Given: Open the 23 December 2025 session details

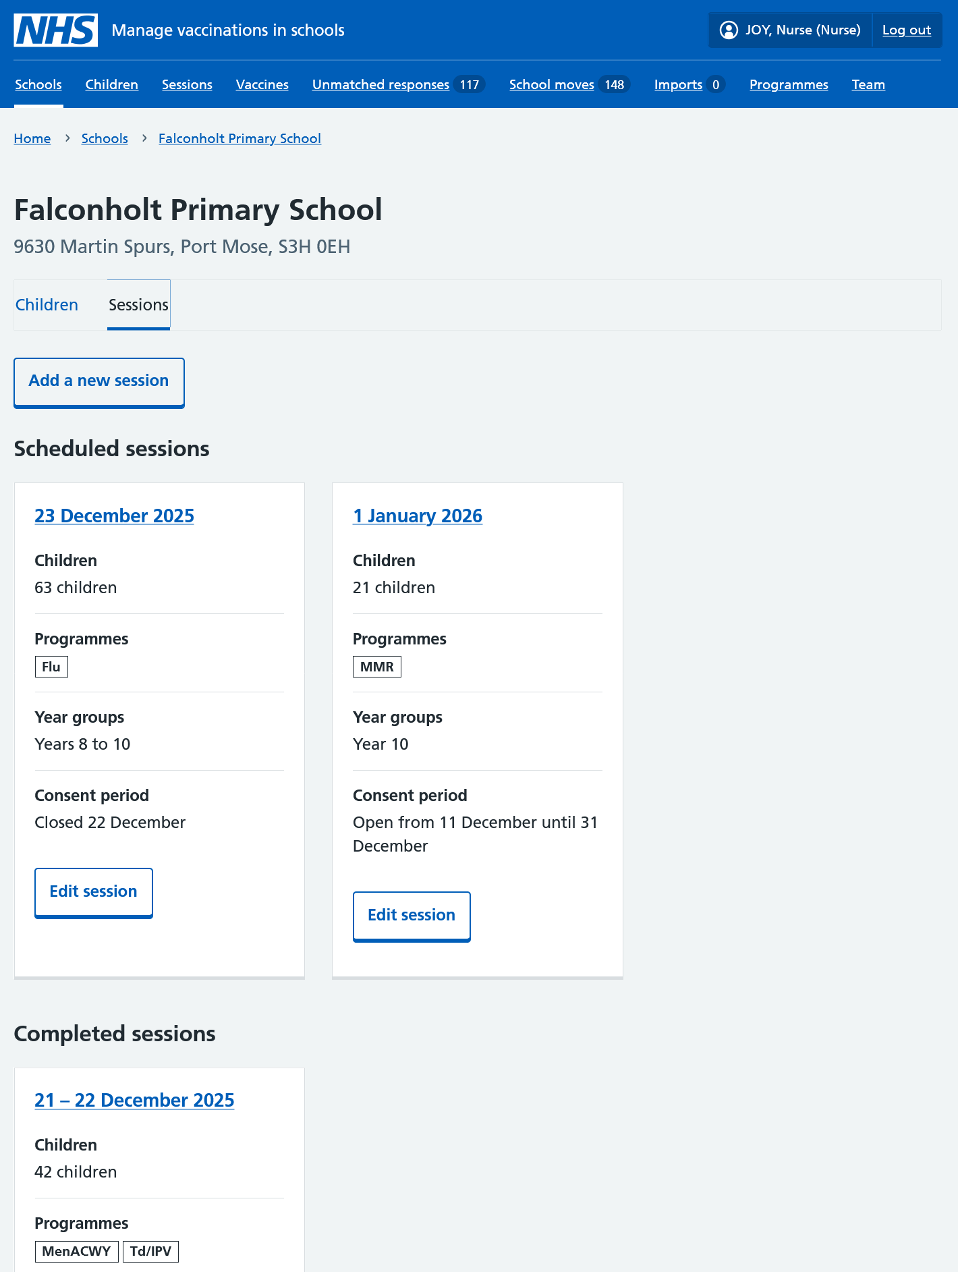Looking at the screenshot, I should click(114, 516).
